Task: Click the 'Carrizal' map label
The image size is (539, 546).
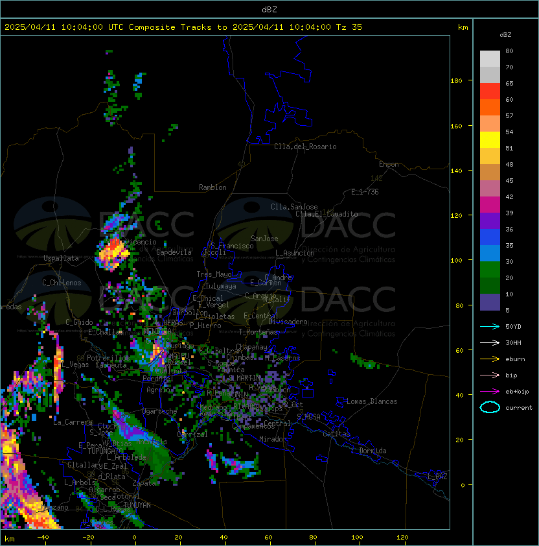Action: (192, 434)
